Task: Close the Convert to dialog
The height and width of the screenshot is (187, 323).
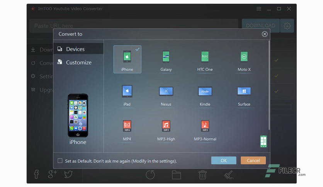Action: (265, 34)
